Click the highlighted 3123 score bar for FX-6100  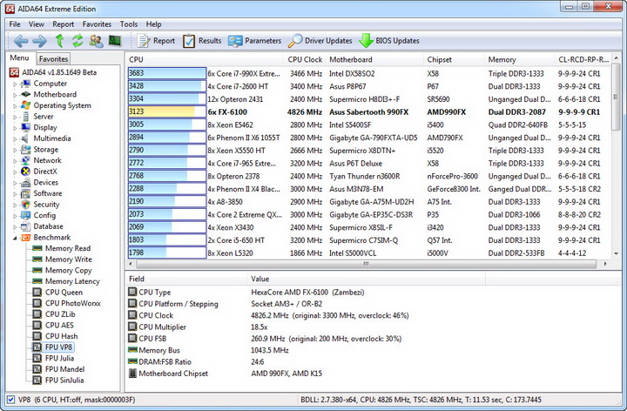tap(166, 112)
